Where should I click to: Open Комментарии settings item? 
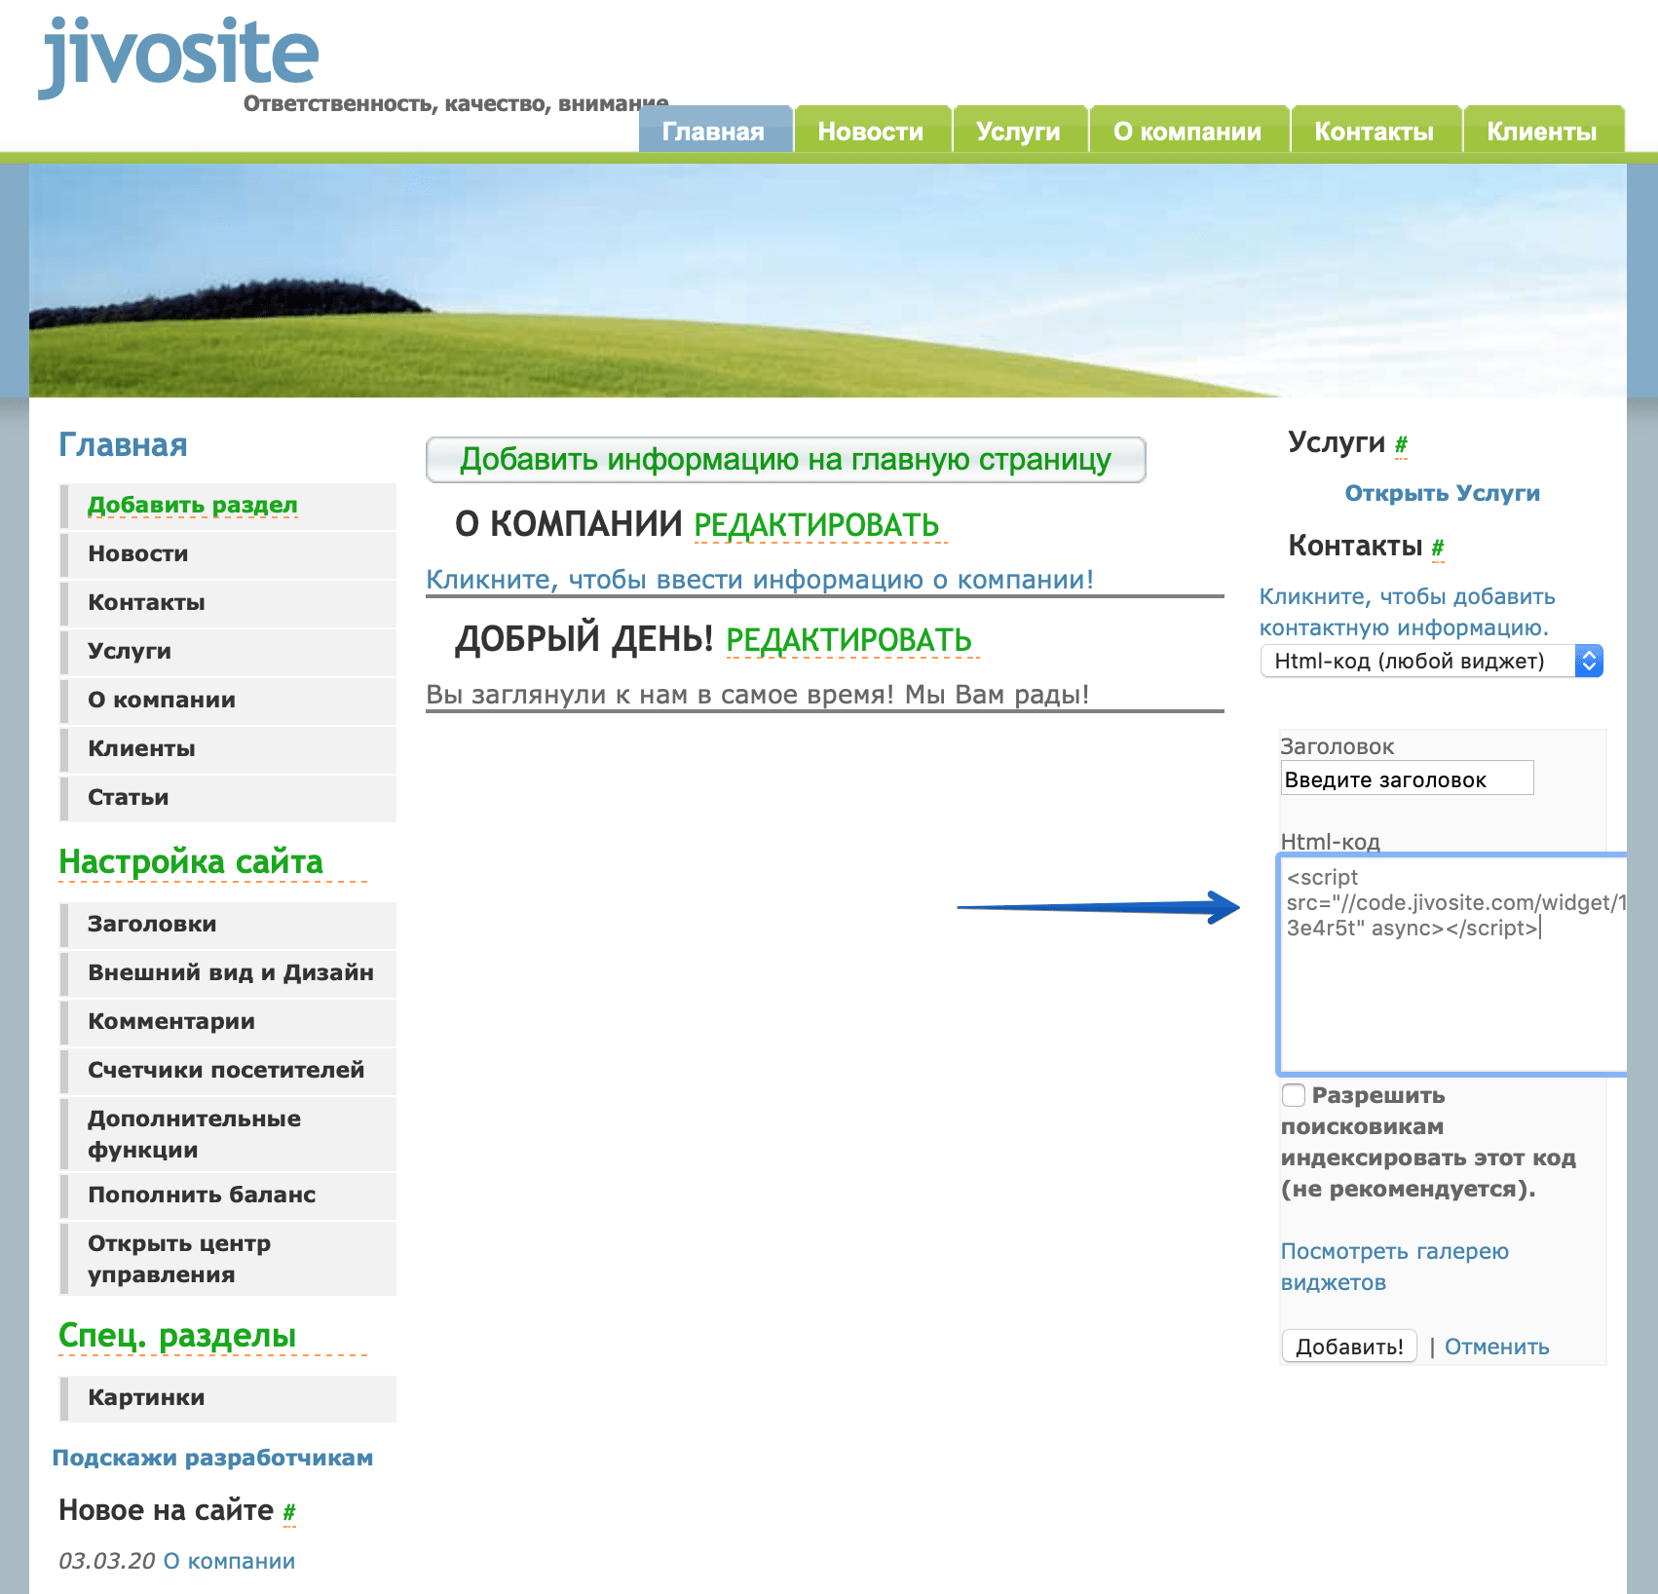point(229,1021)
